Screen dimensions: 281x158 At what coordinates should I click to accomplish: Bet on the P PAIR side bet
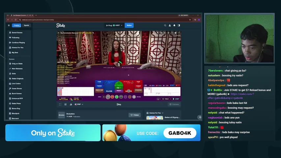click(99, 82)
